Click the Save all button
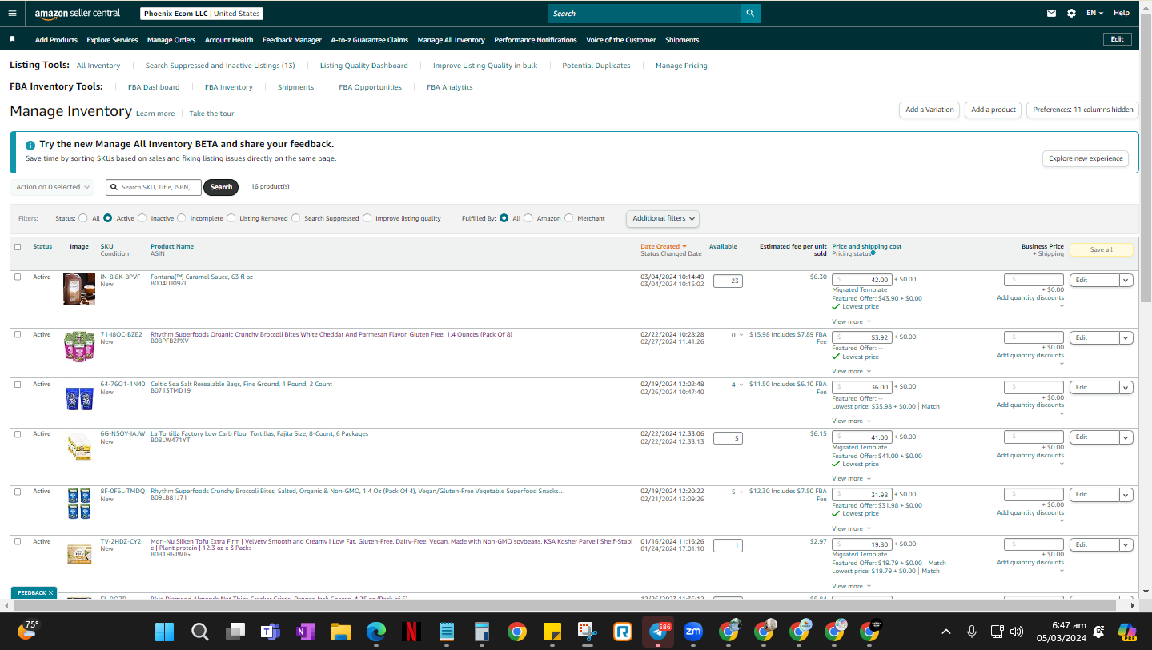Viewport: 1152px width, 650px height. (x=1102, y=249)
